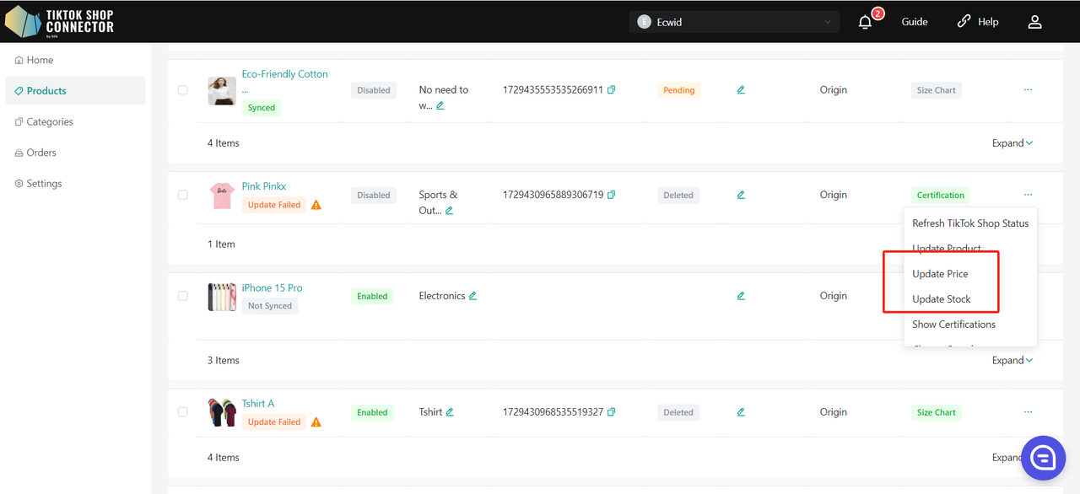Expand the Eco-Friendly Cotton items
Screen dimensions: 1080x494
tap(1012, 143)
